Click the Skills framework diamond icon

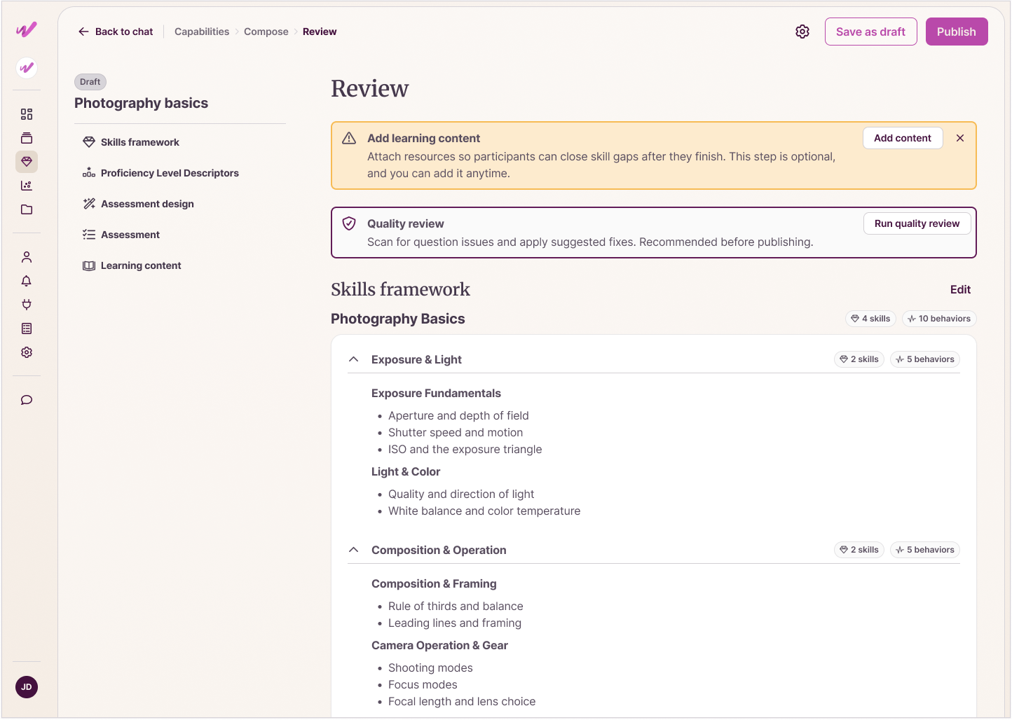89,142
